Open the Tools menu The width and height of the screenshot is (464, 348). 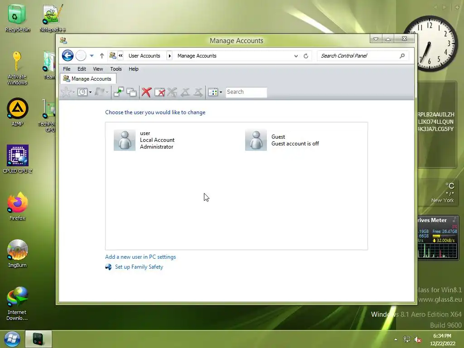116,69
